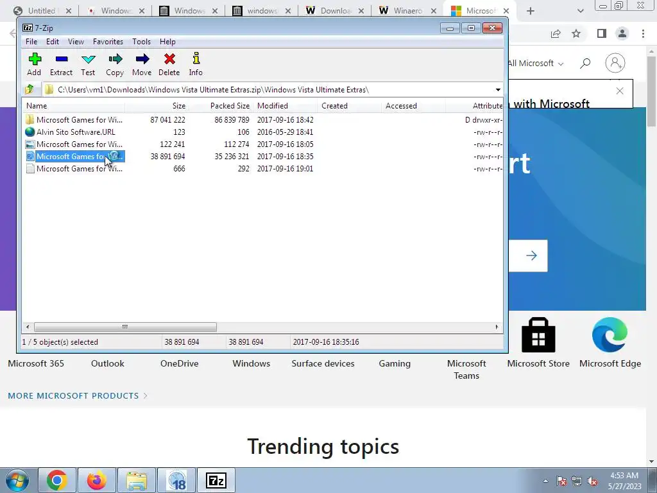The width and height of the screenshot is (657, 493).
Task: Click the share page icon in Chrome
Action: click(556, 33)
